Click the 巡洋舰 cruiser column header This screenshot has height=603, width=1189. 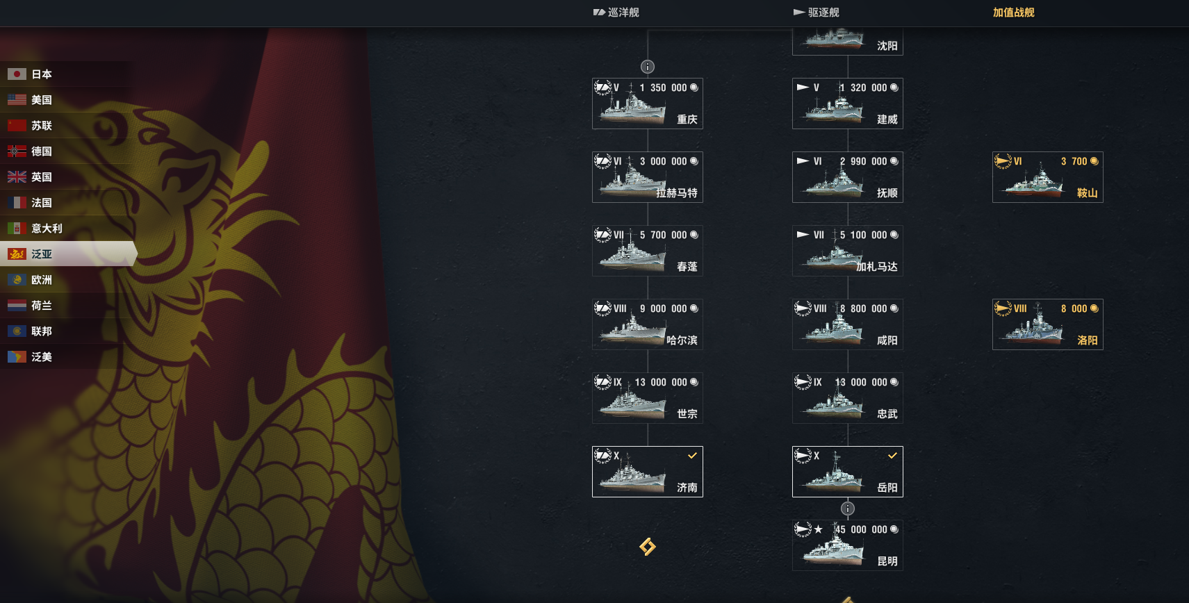tap(616, 13)
